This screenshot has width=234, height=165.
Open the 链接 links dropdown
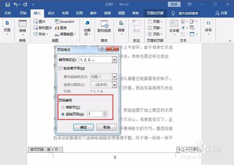coord(121,28)
